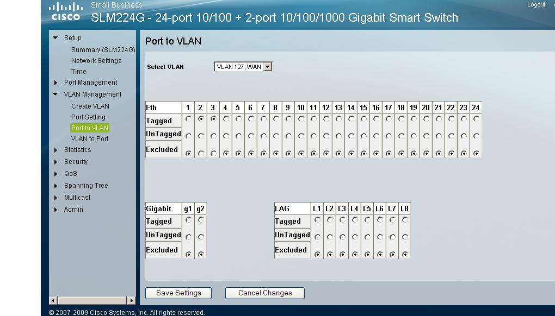Click the Spanning Tree menu label
555x316 pixels.
86,186
